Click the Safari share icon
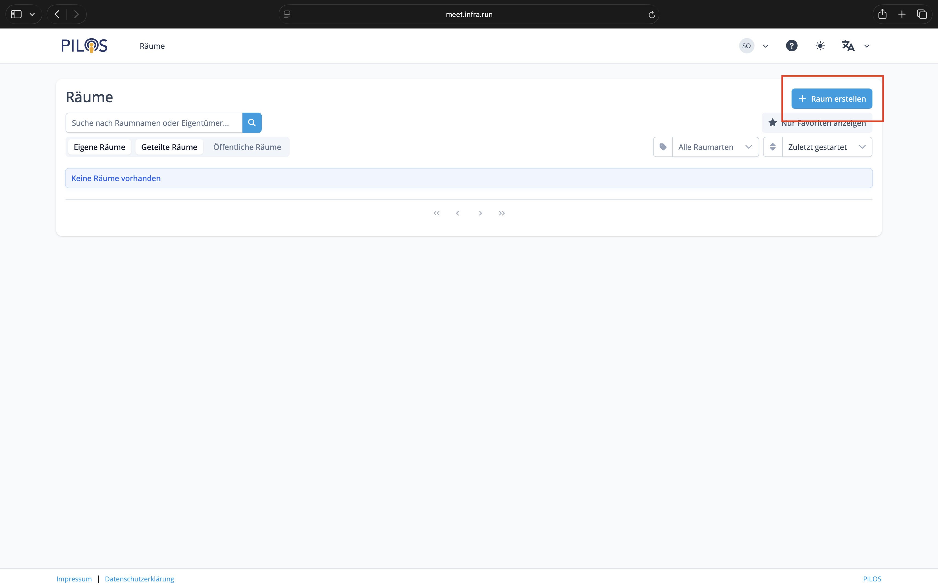This screenshot has width=938, height=588. 882,15
